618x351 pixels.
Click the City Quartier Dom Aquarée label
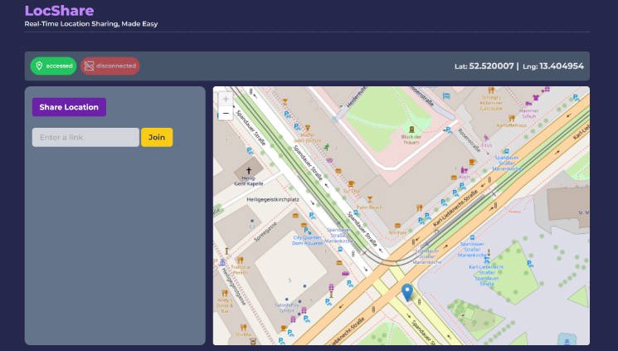(308, 240)
